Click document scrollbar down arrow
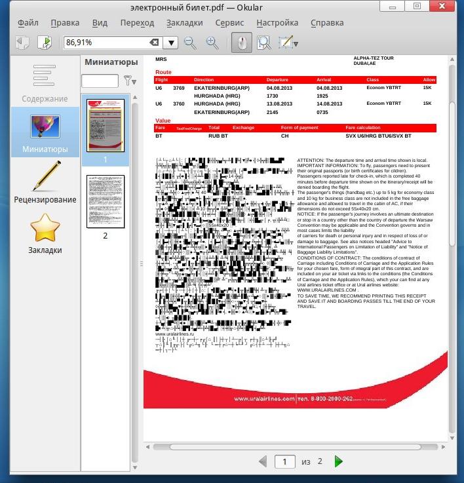The image size is (464, 483). 452,438
